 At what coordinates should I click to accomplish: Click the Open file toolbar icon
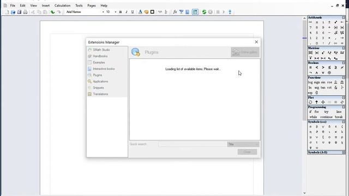click(13, 12)
